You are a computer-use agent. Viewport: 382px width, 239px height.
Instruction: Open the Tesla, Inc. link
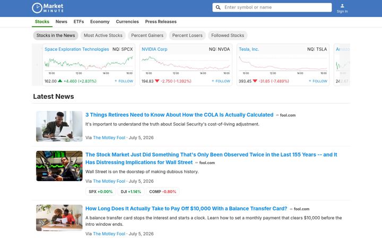pos(249,49)
